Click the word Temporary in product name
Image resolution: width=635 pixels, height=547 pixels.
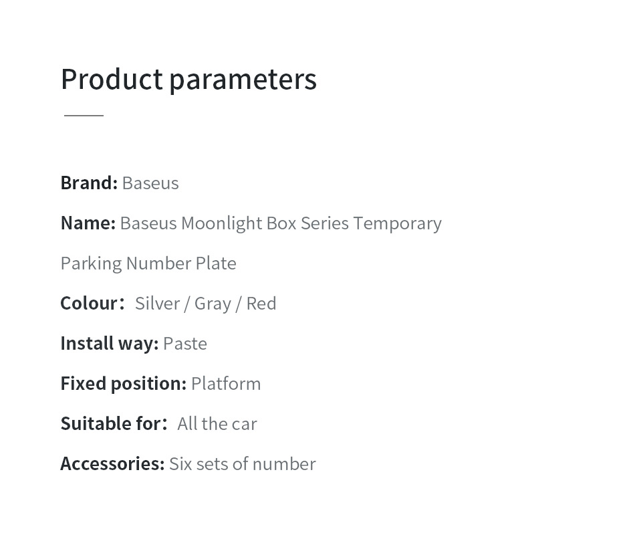(397, 223)
